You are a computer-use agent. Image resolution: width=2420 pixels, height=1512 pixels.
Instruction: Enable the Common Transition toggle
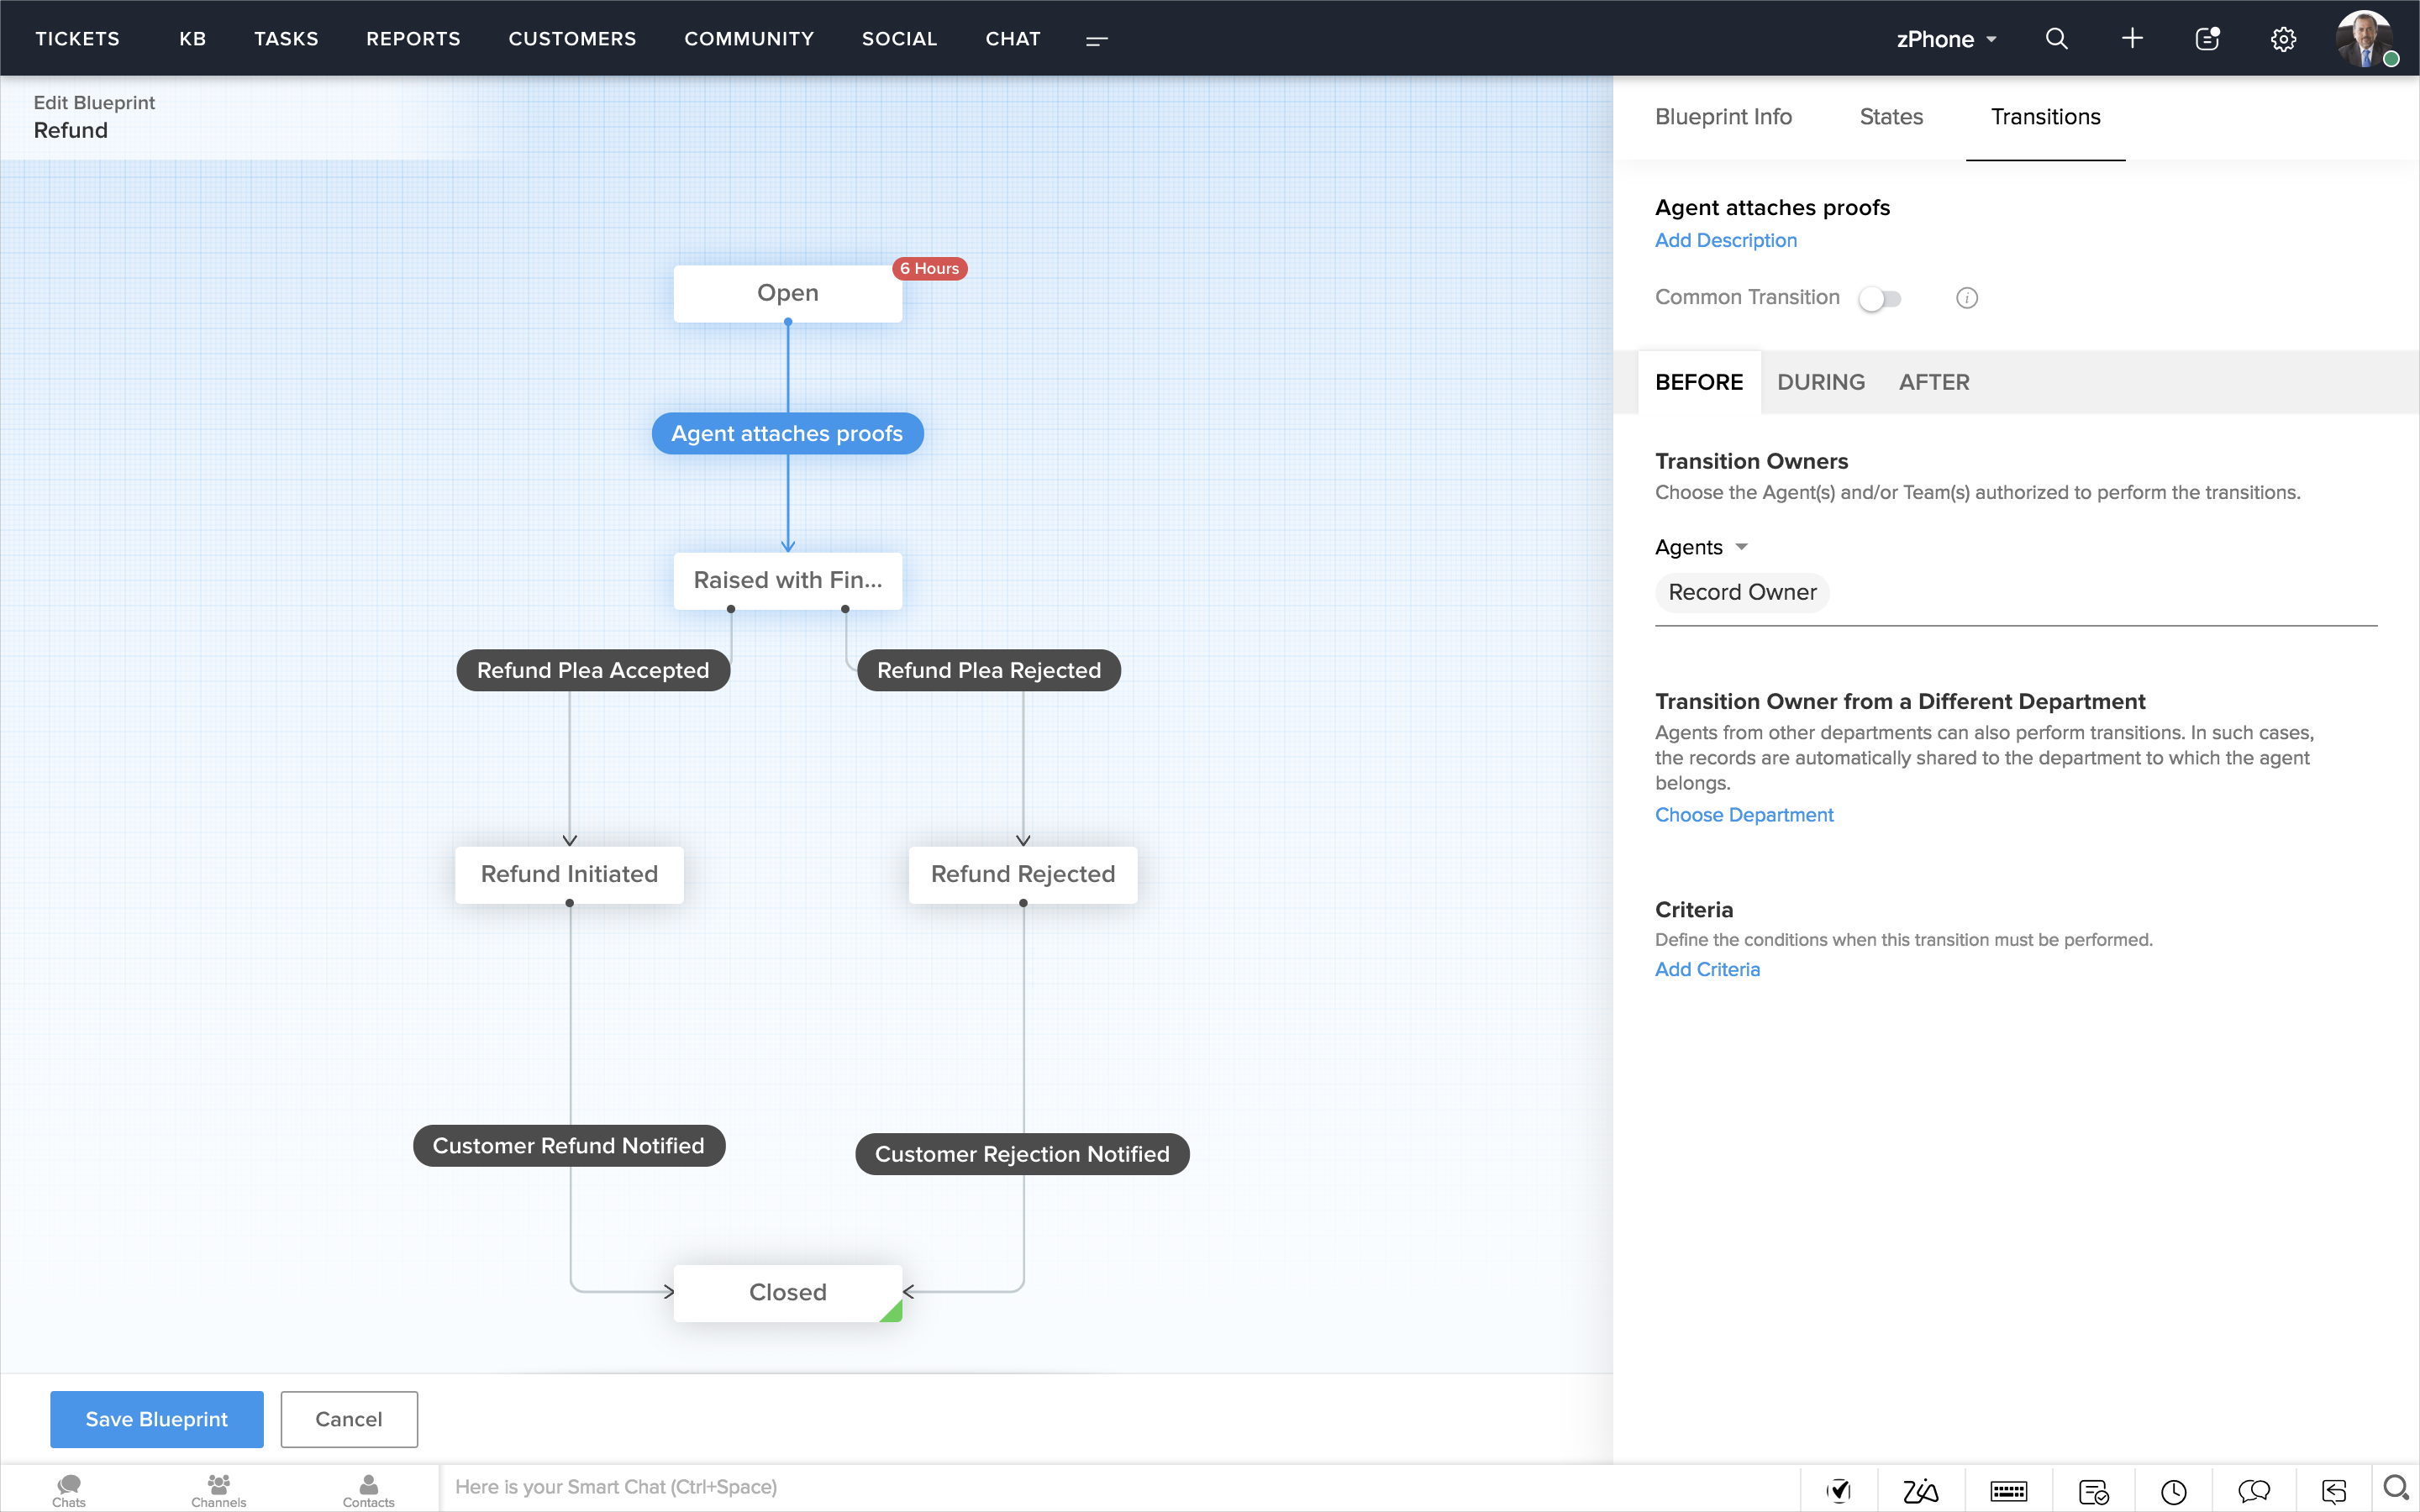(x=1880, y=298)
